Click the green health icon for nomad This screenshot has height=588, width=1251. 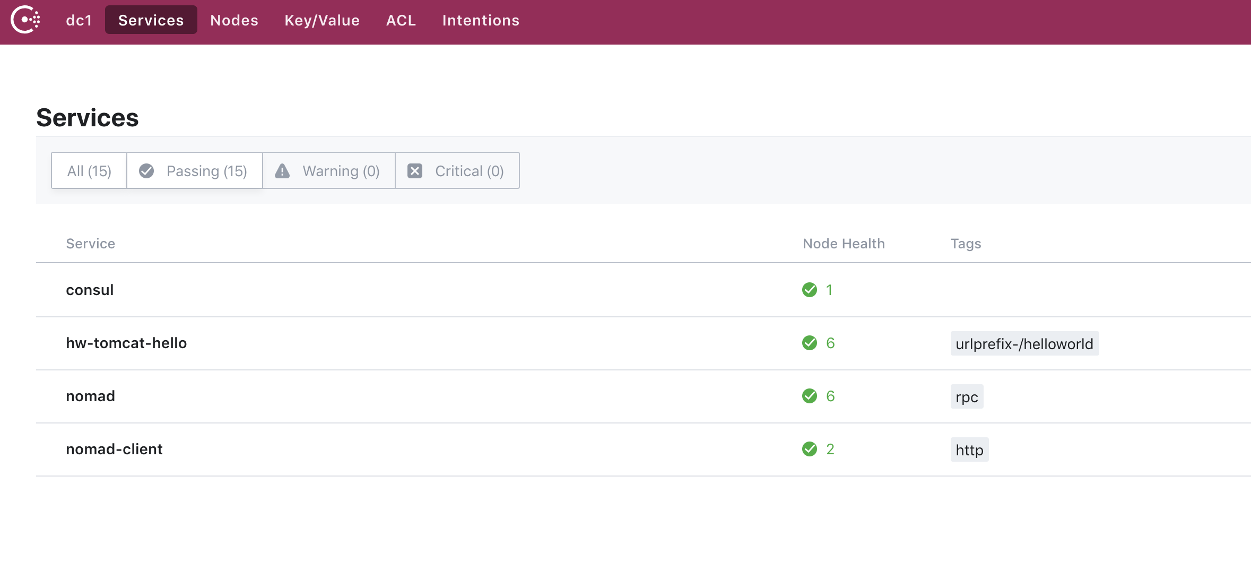coord(810,396)
